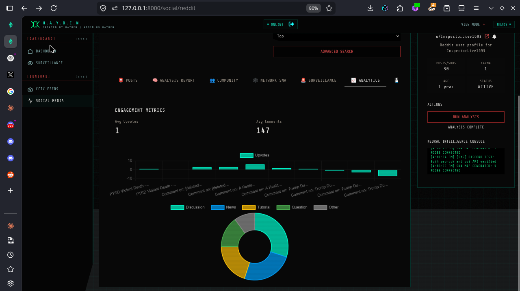Image resolution: width=520 pixels, height=291 pixels.
Task: Open X (Twitter) from browser sidebar
Action: tap(11, 75)
